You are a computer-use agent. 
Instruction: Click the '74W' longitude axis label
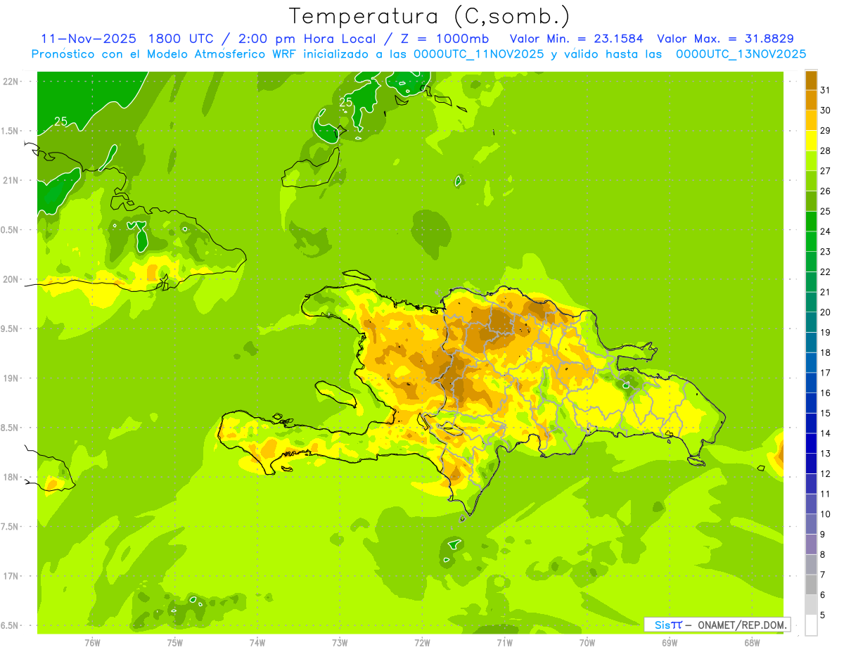(257, 643)
